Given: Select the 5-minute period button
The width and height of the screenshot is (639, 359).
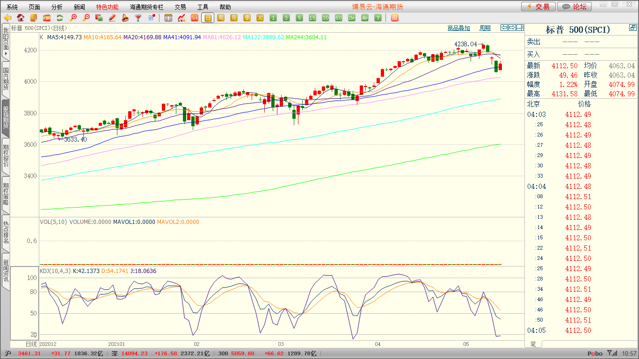Looking at the screenshot, I should [299, 18].
